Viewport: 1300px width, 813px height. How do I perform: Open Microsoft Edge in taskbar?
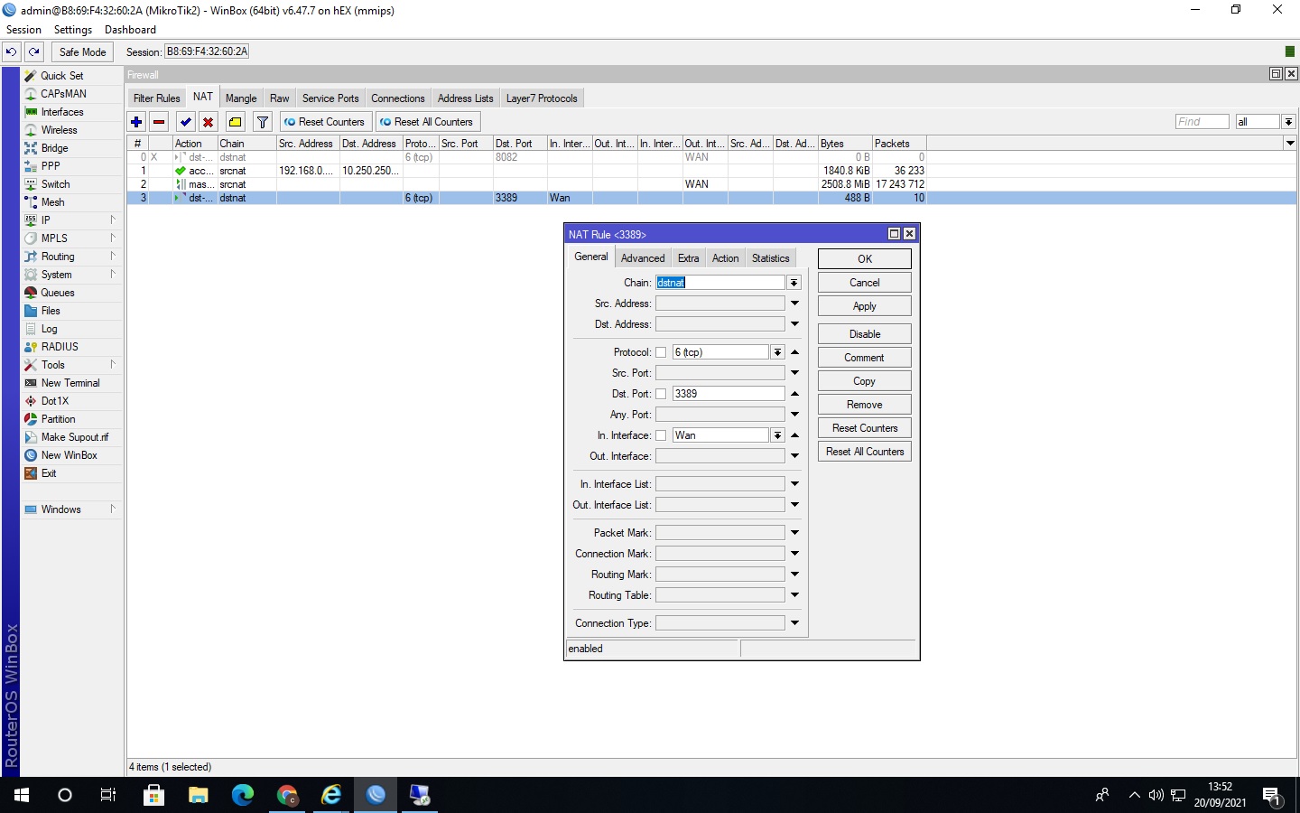[x=243, y=795]
